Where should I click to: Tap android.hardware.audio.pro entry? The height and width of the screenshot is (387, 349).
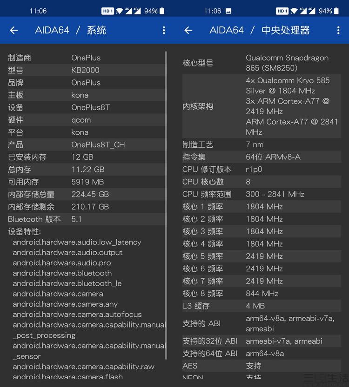62,263
